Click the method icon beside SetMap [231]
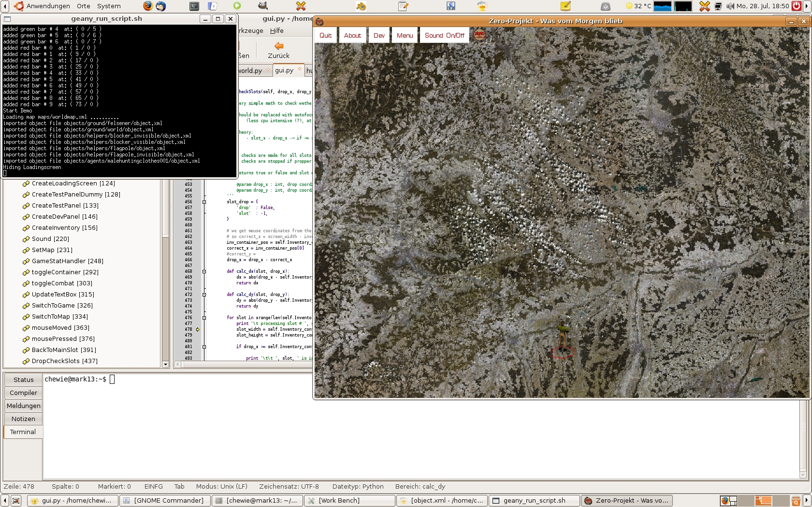Screen dimensions: 812x507 click(26, 250)
